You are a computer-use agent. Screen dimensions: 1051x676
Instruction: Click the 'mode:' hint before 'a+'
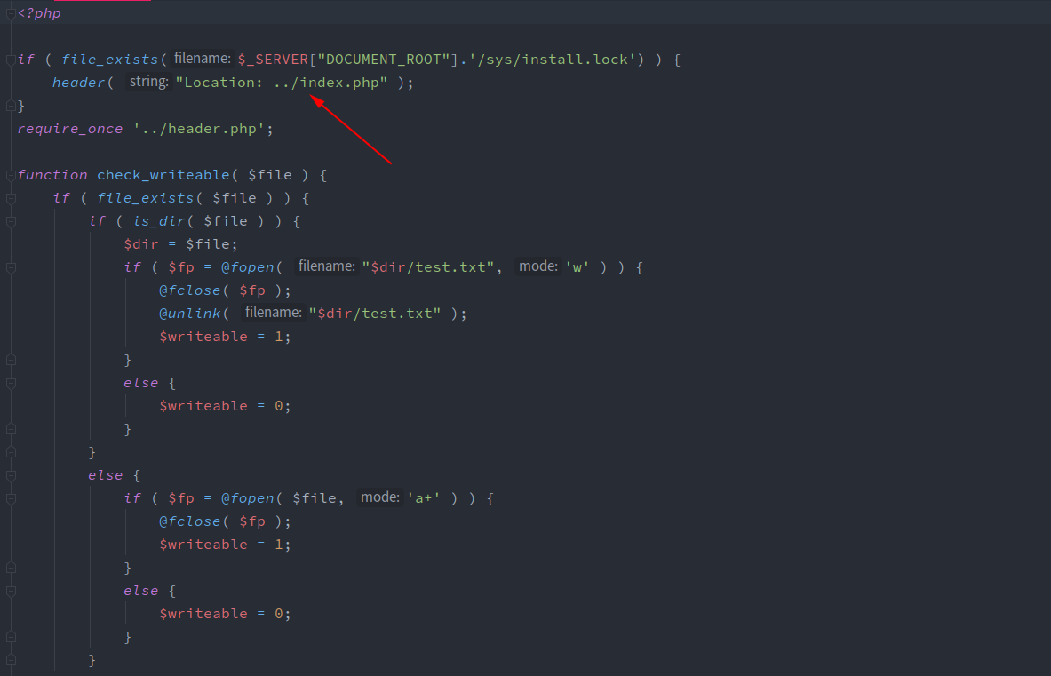[x=379, y=498]
